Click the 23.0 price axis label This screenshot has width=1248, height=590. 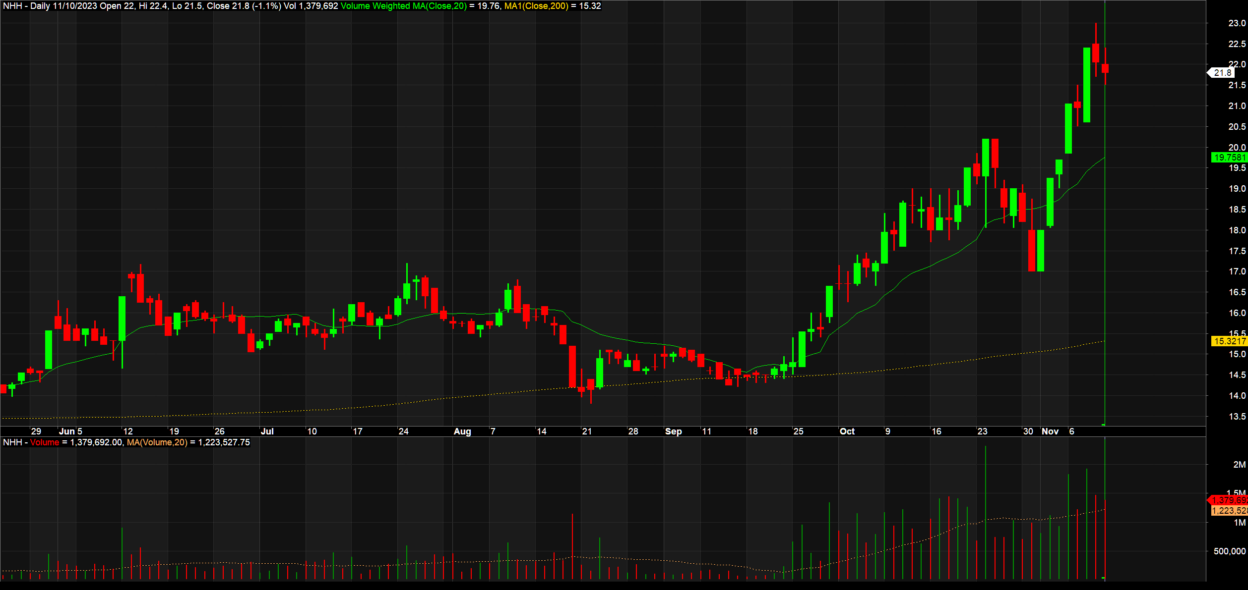1237,23
